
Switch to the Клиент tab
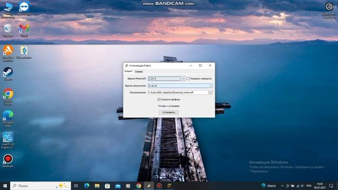pyautogui.click(x=128, y=71)
